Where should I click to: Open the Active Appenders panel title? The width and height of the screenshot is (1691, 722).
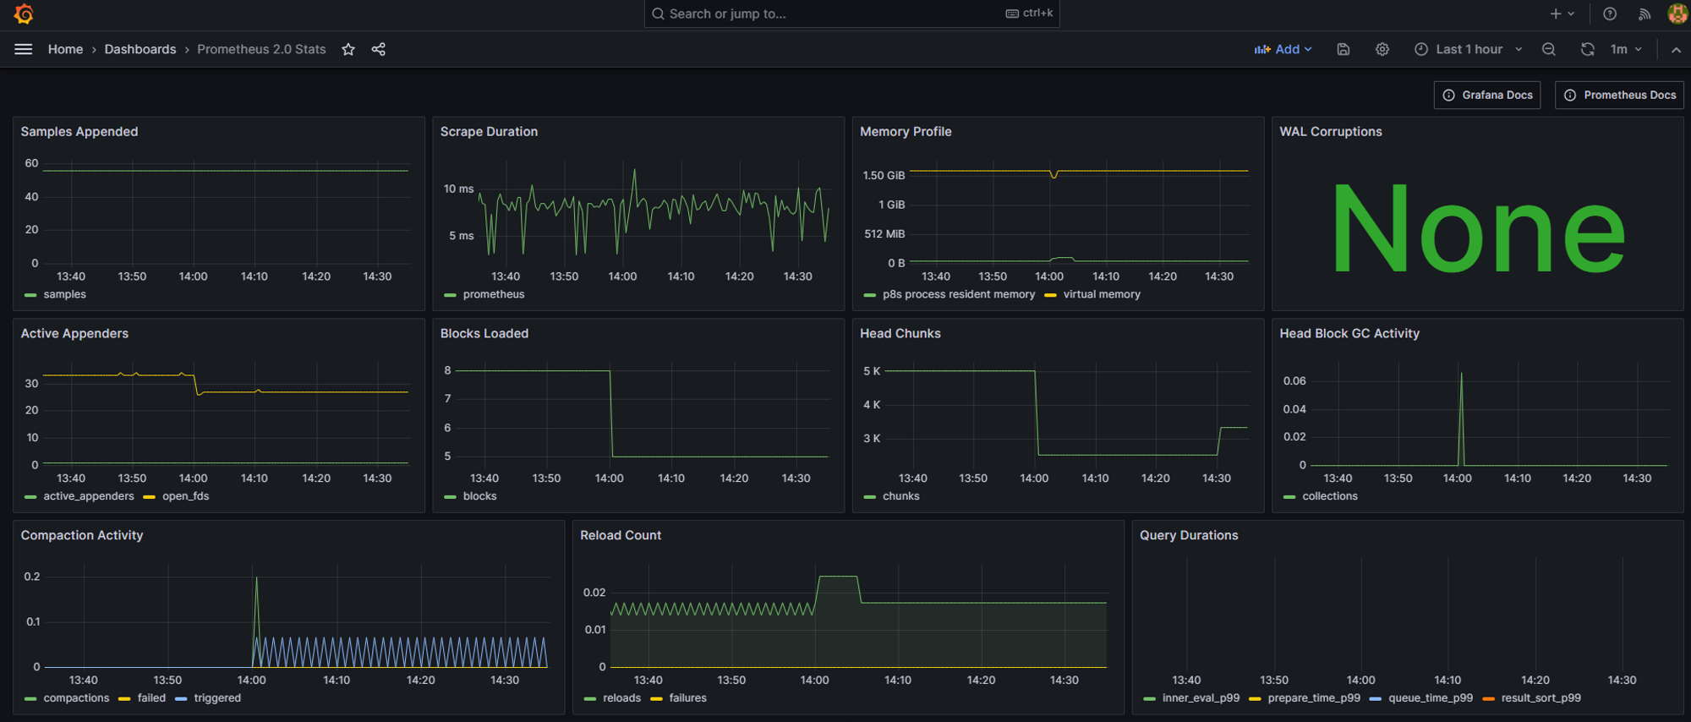[74, 334]
